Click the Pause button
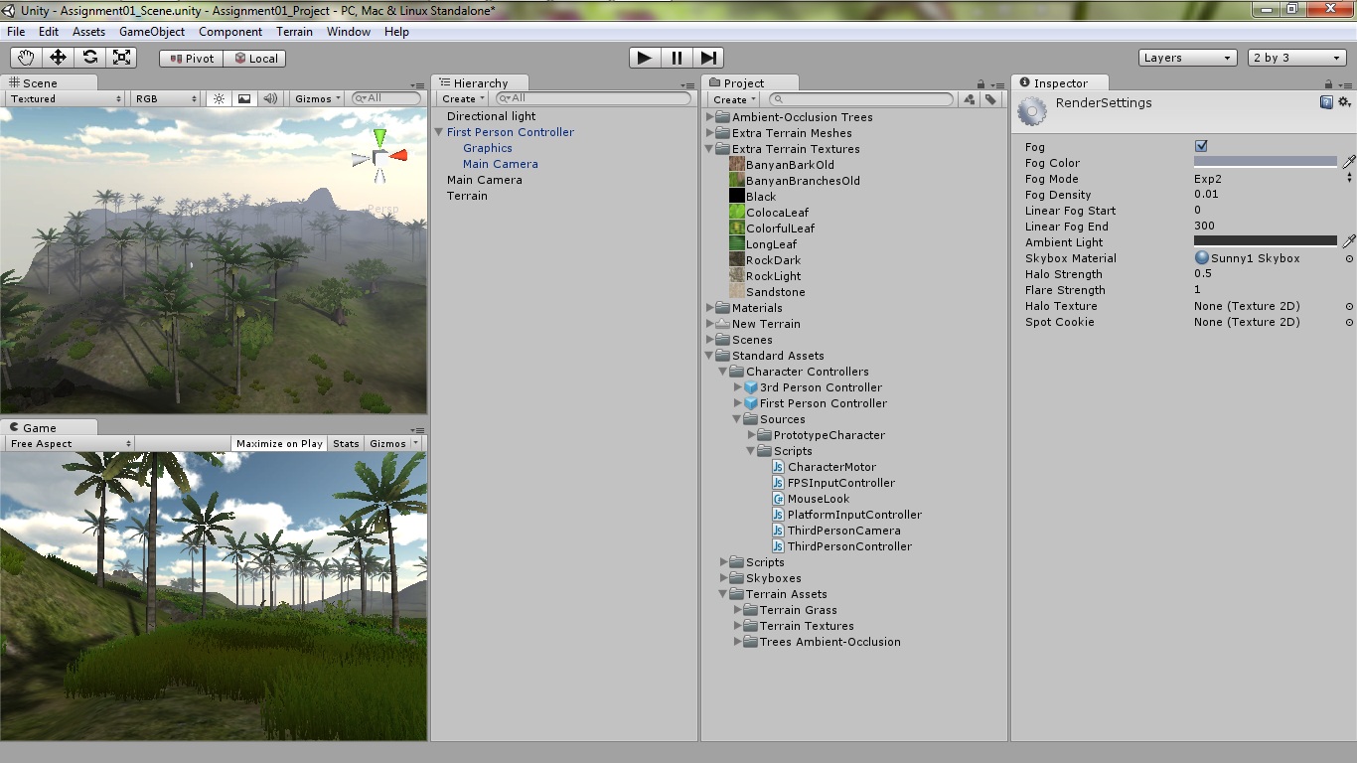1357x763 pixels. coord(677,58)
